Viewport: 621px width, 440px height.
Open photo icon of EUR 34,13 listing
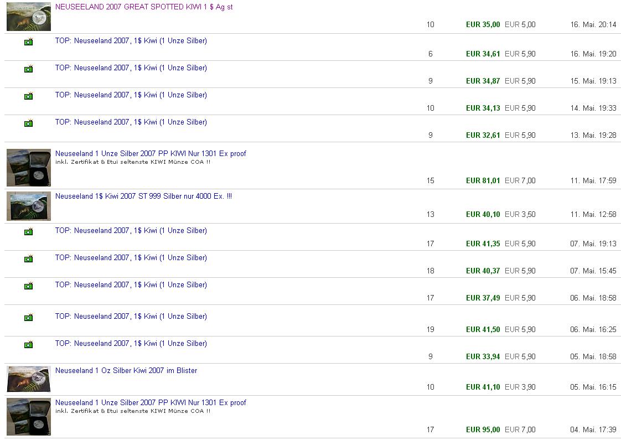point(28,96)
